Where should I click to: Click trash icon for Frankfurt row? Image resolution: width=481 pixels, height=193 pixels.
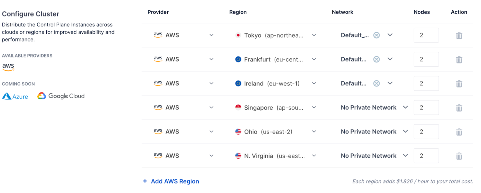[x=459, y=60]
